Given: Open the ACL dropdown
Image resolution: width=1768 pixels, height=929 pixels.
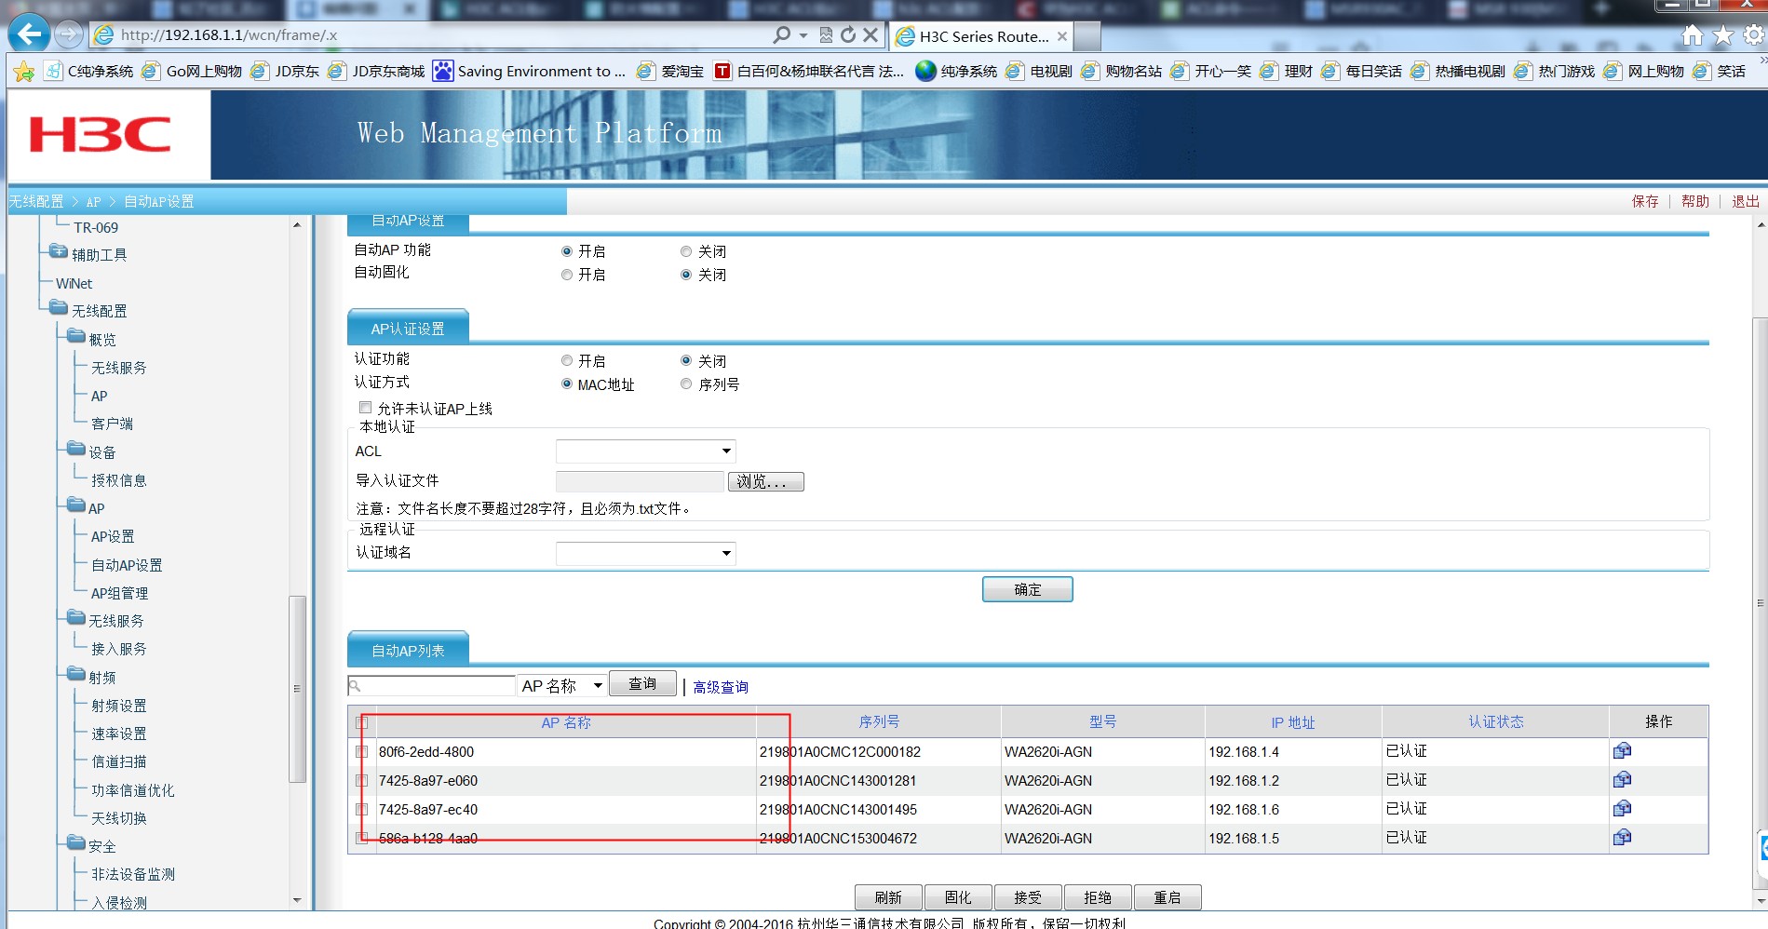Looking at the screenshot, I should (x=646, y=451).
